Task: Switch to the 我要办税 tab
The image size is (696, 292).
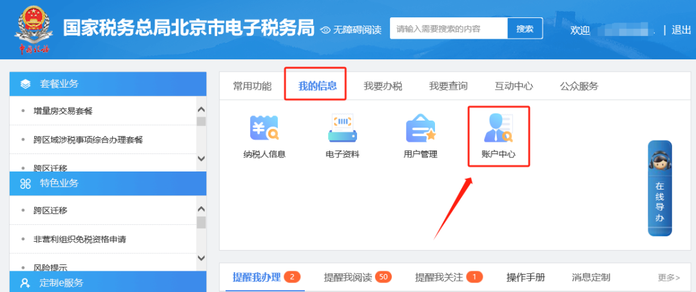Action: click(383, 86)
